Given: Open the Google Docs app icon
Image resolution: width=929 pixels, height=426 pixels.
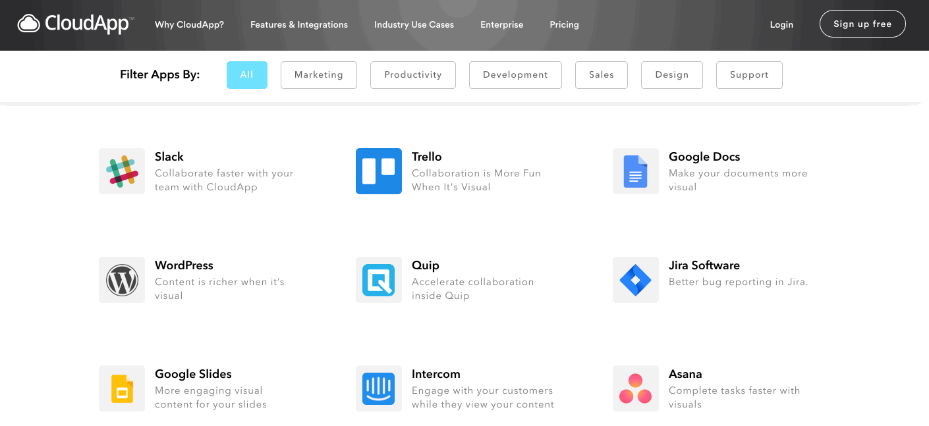Looking at the screenshot, I should [636, 171].
